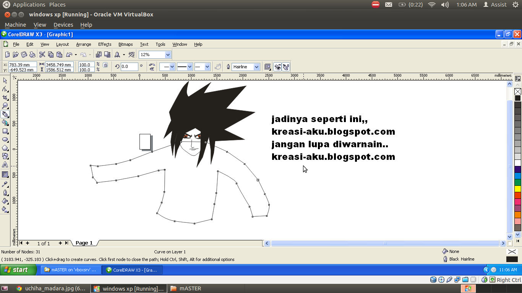The height and width of the screenshot is (293, 522).
Task: Expand the Undo history dropdown arrow
Action: click(76, 55)
